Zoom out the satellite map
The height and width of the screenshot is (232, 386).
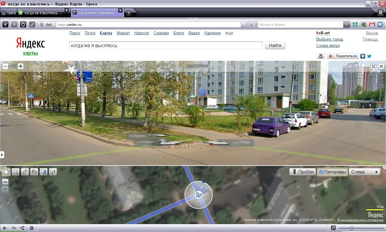point(5,182)
